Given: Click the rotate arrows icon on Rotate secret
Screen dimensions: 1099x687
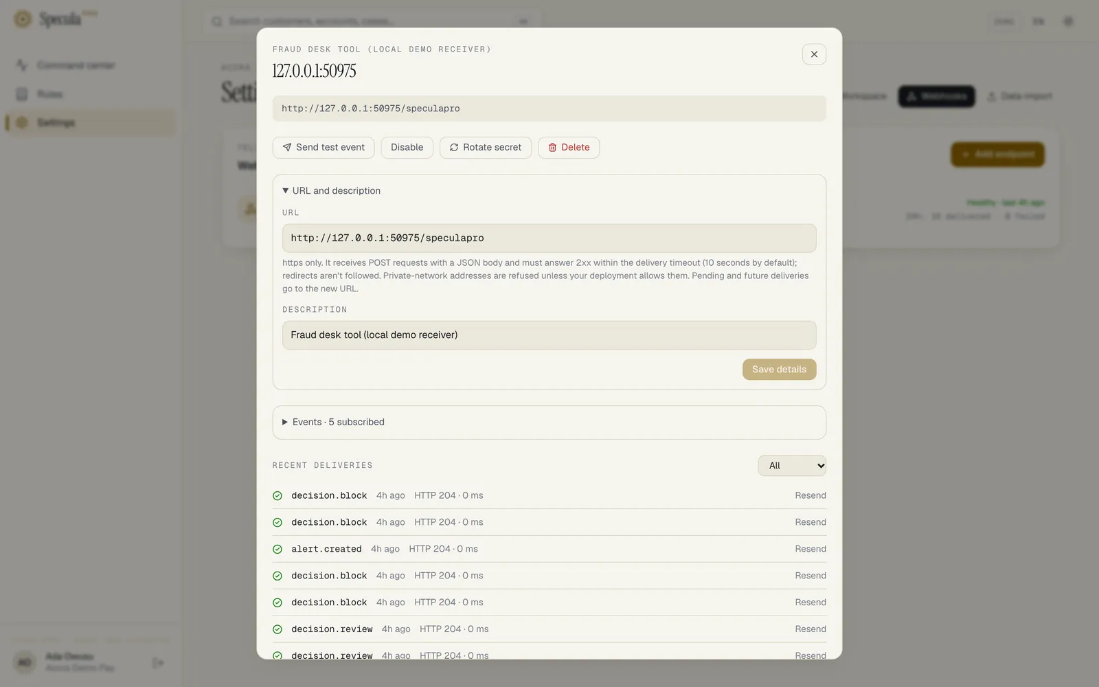Looking at the screenshot, I should [x=454, y=148].
